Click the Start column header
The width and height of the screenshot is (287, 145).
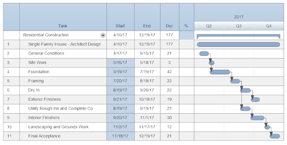click(x=120, y=26)
